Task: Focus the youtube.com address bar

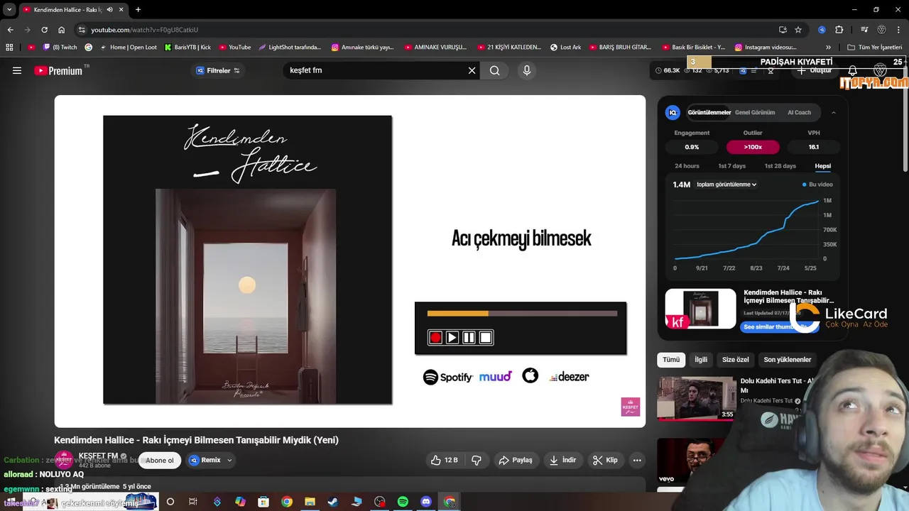Action: (x=426, y=30)
